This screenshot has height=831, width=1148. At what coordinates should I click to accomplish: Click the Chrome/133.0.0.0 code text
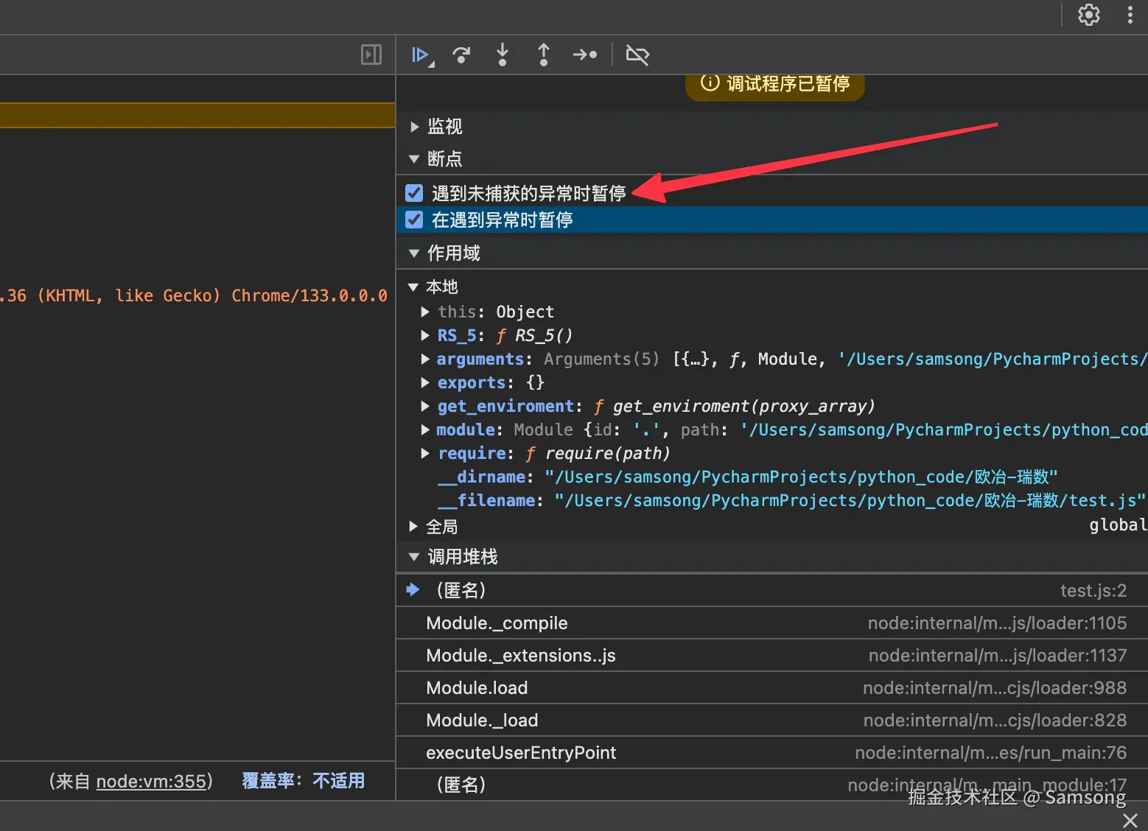(309, 295)
